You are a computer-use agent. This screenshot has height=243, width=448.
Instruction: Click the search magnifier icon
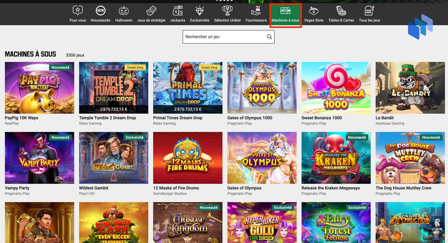pos(270,37)
